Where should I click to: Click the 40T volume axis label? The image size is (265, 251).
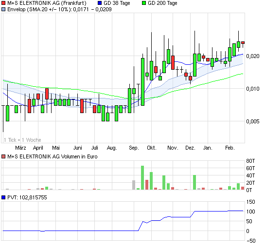tap(250, 175)
